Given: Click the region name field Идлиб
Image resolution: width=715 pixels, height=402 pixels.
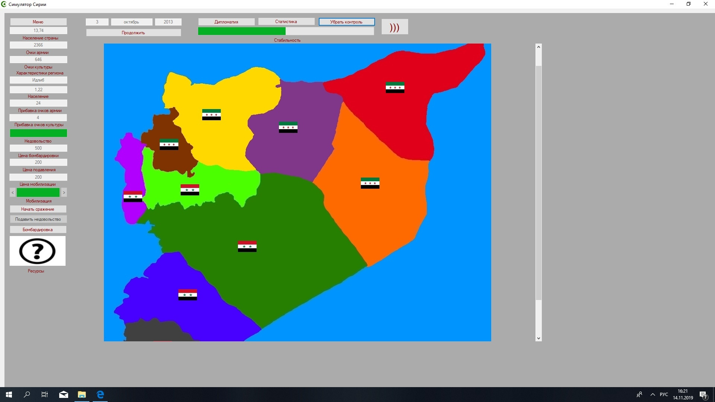Looking at the screenshot, I should 38,80.
